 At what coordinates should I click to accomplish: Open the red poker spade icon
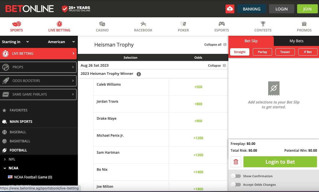[x=230, y=9]
